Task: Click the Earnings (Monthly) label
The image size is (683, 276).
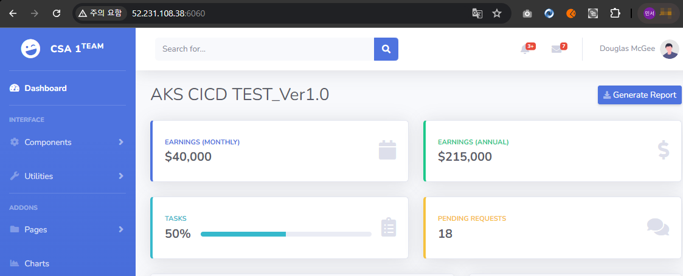Action: tap(202, 142)
